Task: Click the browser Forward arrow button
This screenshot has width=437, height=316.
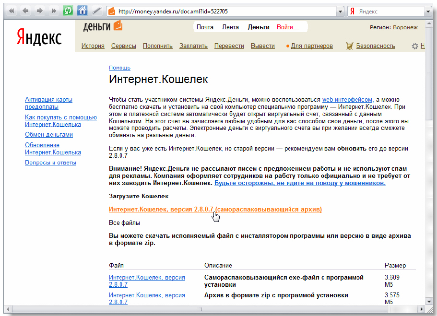Action: (40, 11)
